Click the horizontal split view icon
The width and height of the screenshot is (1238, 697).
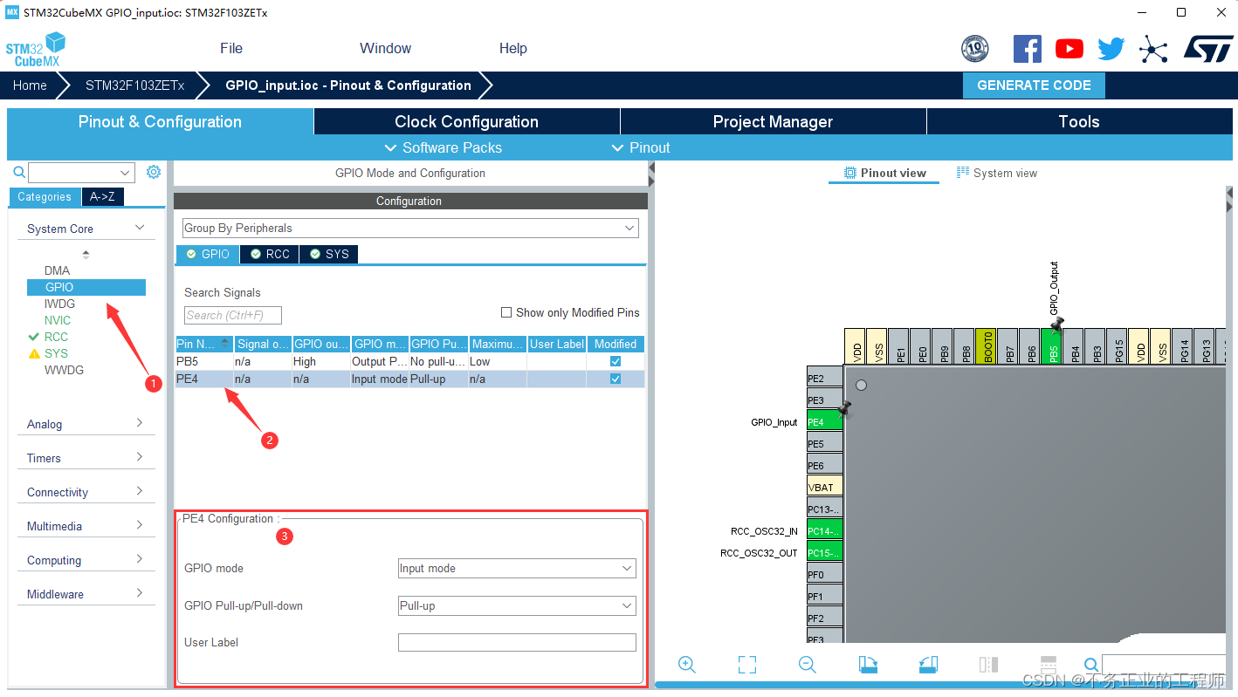pyautogui.click(x=1049, y=665)
